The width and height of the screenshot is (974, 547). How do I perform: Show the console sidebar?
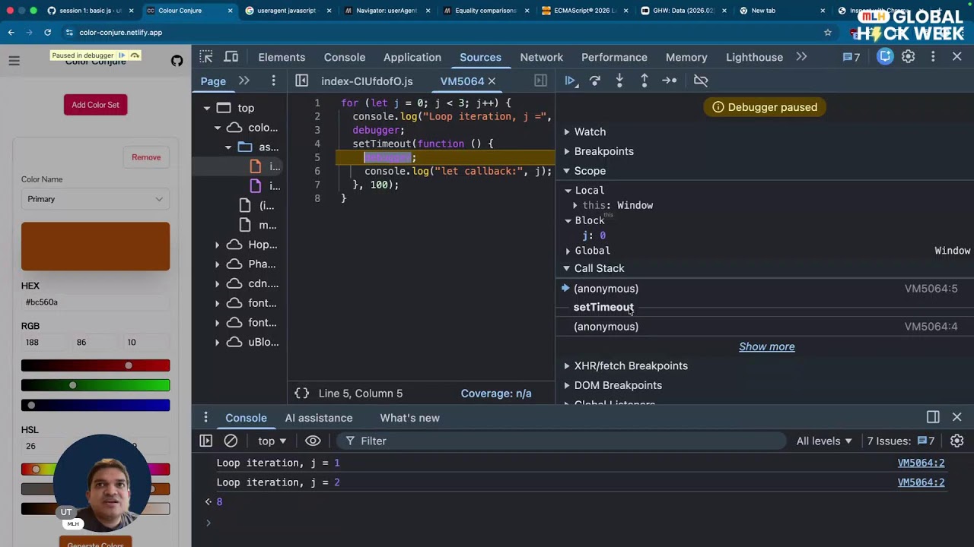(x=205, y=441)
